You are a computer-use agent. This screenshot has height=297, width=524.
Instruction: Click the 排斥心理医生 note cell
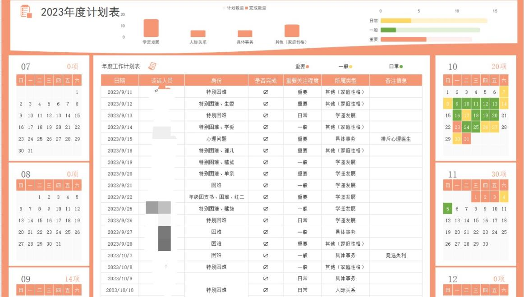click(x=396, y=139)
